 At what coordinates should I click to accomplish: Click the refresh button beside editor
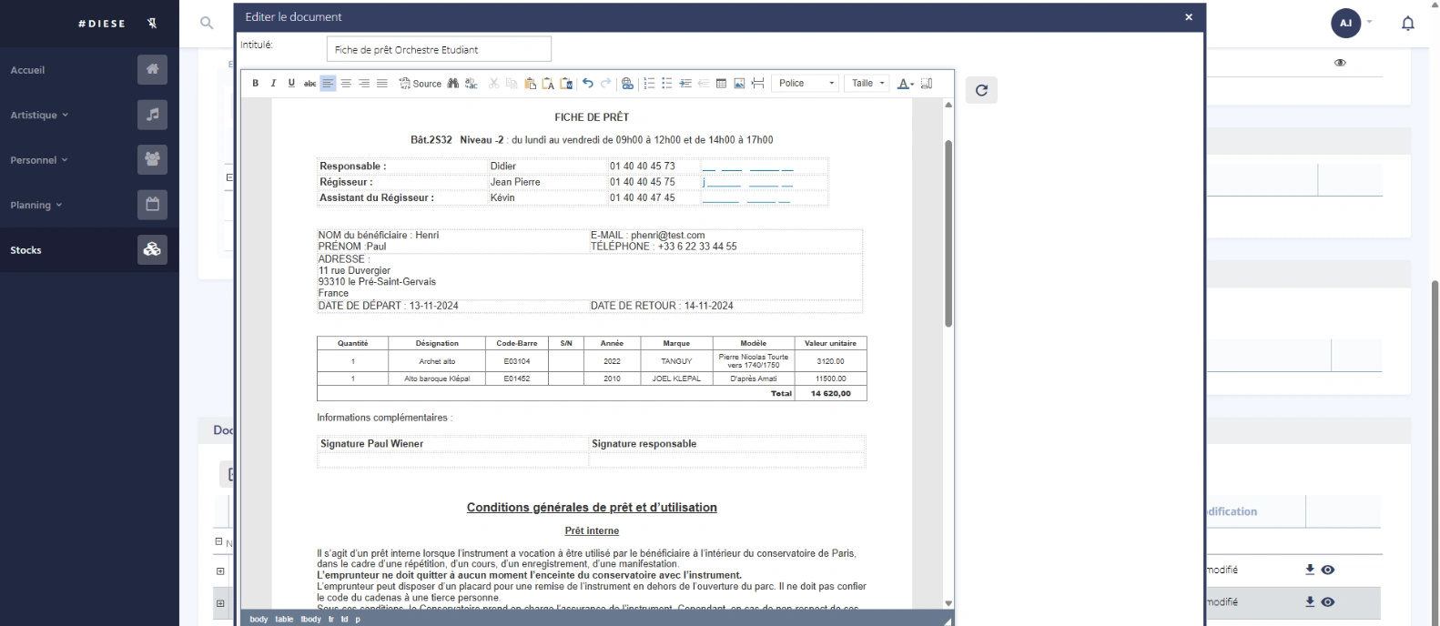[x=981, y=90]
